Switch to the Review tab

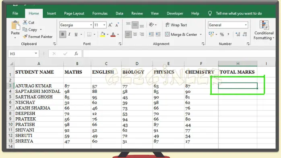click(x=137, y=13)
